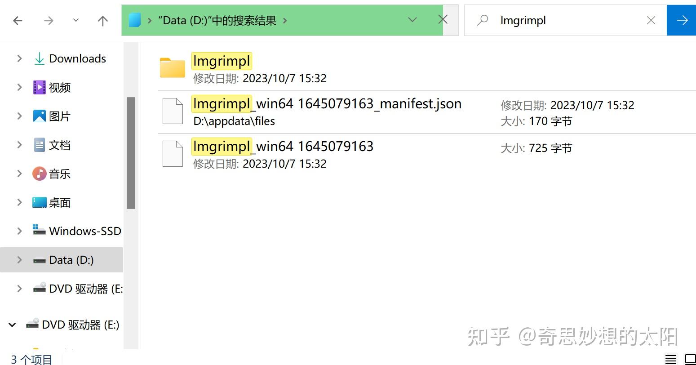Select the lmgrimpl_win64 manifest.json file
Screen dimensions: 696x365
click(x=327, y=104)
